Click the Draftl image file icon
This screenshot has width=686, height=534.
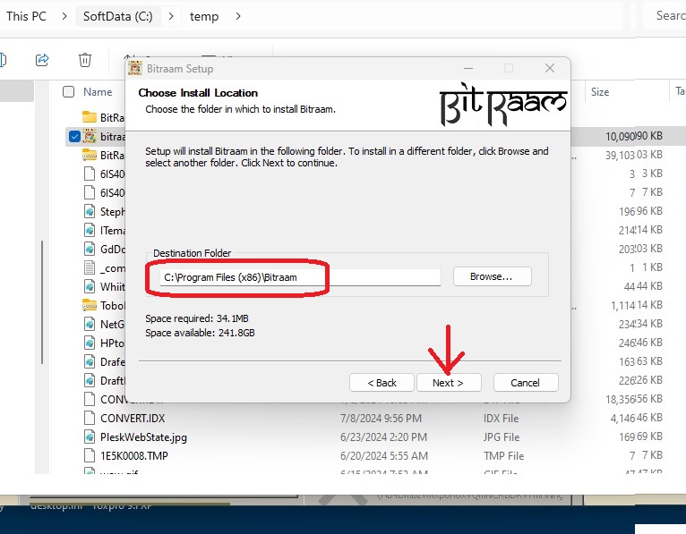pyautogui.click(x=90, y=380)
